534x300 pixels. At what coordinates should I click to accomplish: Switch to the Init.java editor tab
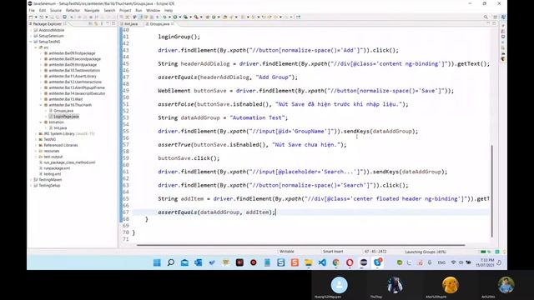click(x=129, y=24)
